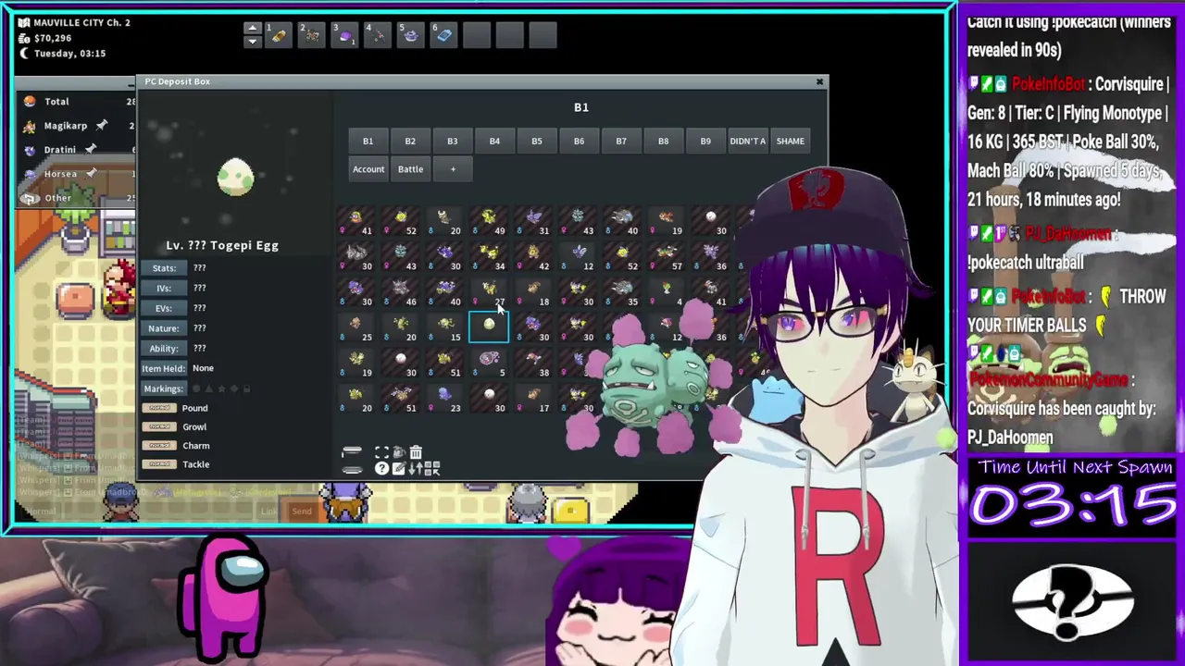Viewport: 1185px width, 666px height.
Task: Select the level 5 Pokémon in box
Action: click(489, 364)
